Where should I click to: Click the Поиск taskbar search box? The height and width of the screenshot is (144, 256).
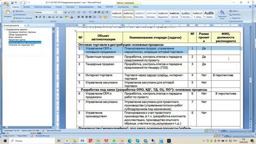(32, 141)
